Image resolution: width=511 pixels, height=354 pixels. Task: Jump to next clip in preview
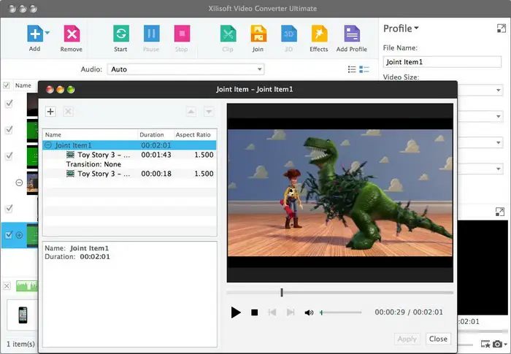291,312
